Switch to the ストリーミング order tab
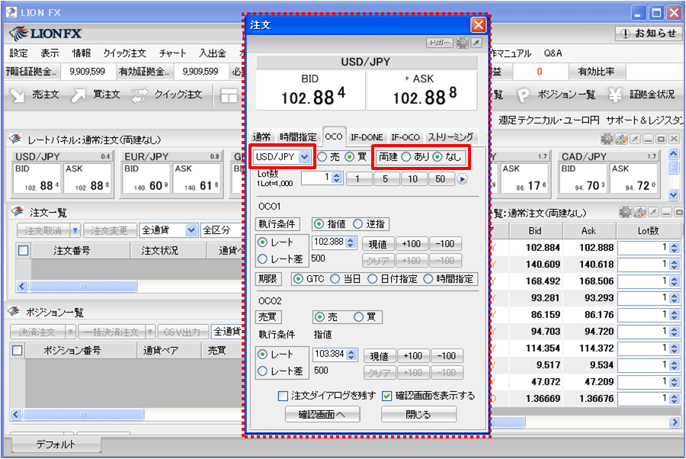The image size is (686, 459). [450, 137]
